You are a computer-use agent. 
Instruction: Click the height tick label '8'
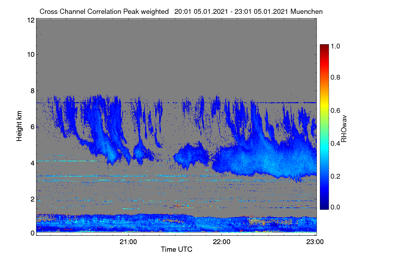(x=32, y=91)
